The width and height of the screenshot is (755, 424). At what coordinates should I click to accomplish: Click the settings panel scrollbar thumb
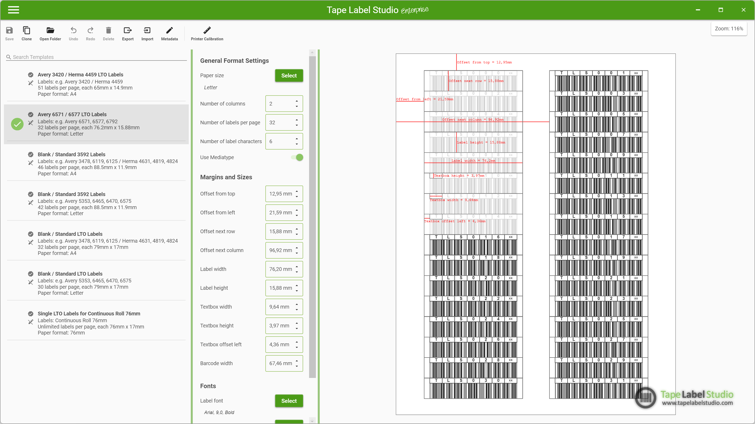tap(312, 216)
